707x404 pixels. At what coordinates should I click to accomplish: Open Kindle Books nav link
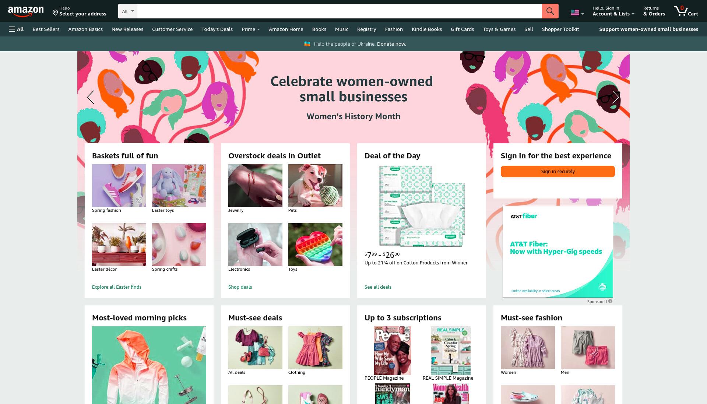point(427,29)
